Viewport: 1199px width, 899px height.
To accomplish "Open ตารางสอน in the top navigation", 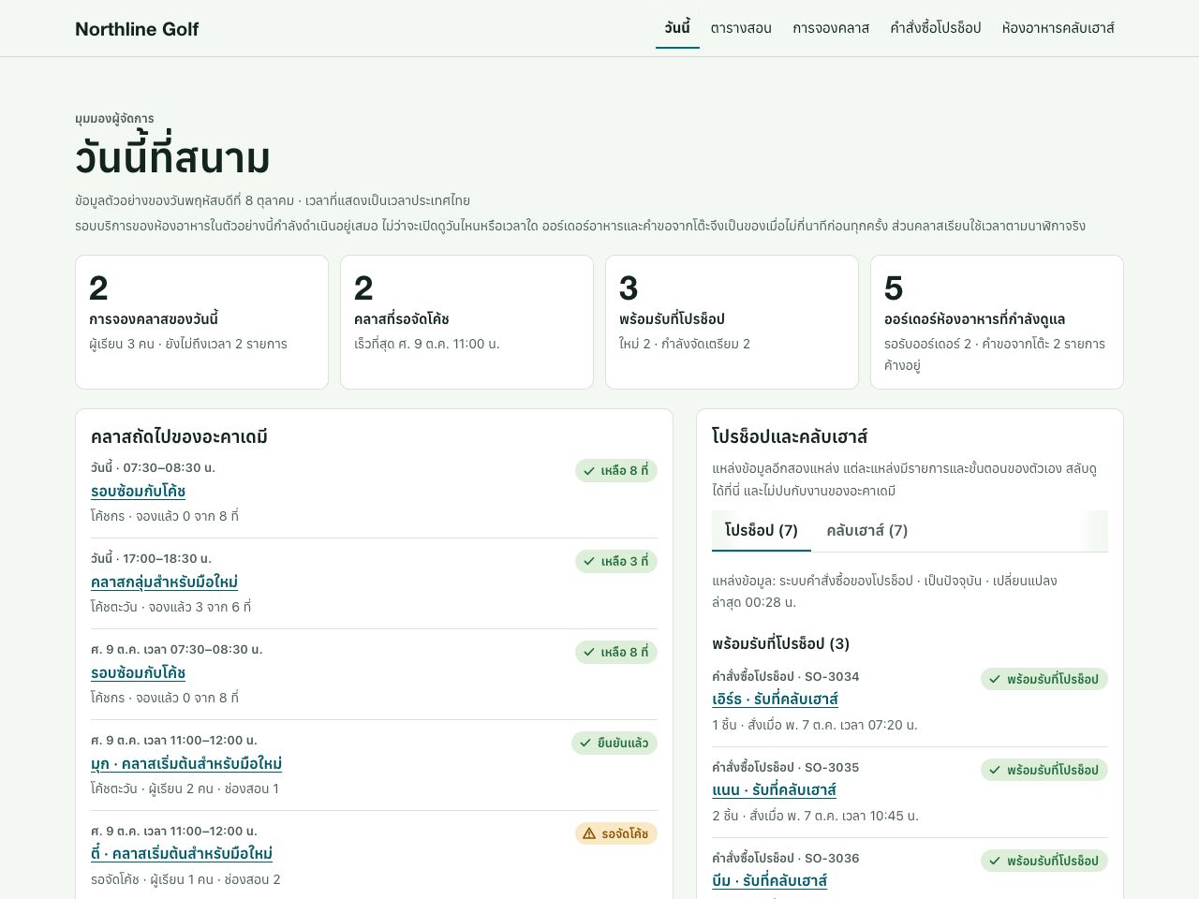I will point(741,28).
